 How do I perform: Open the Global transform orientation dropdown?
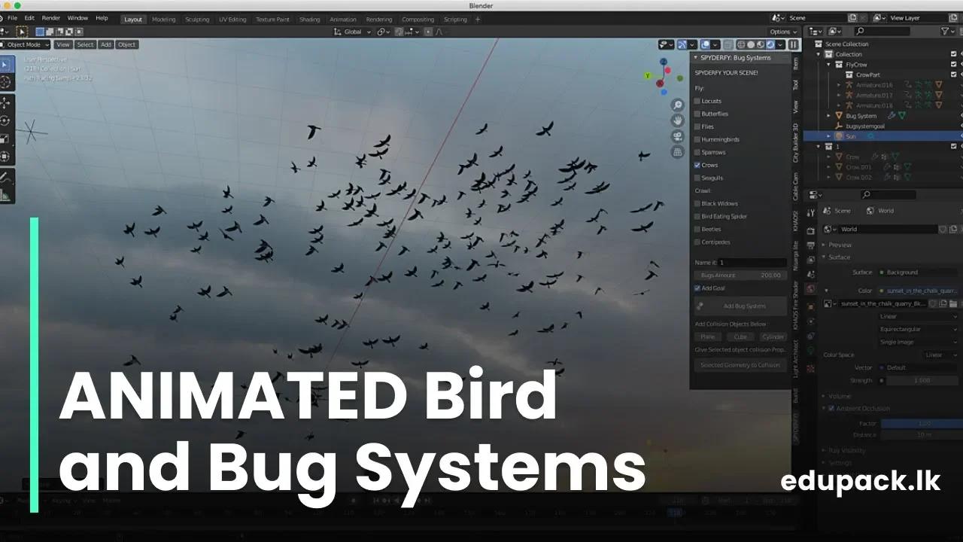coord(354,32)
